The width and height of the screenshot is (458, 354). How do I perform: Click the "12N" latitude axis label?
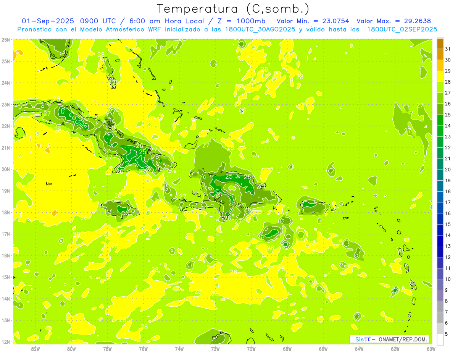coord(6,342)
